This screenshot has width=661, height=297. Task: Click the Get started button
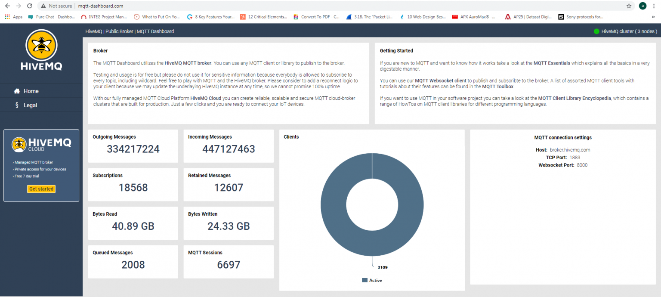[x=41, y=189]
